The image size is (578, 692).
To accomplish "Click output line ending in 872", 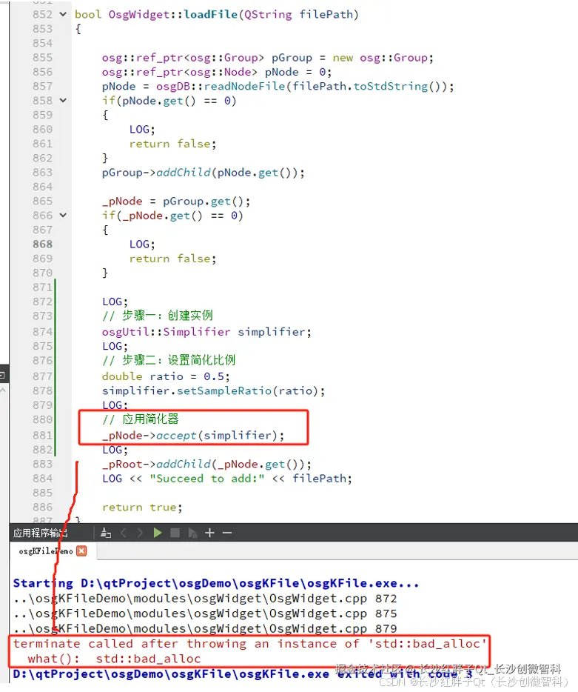I will 205,599.
